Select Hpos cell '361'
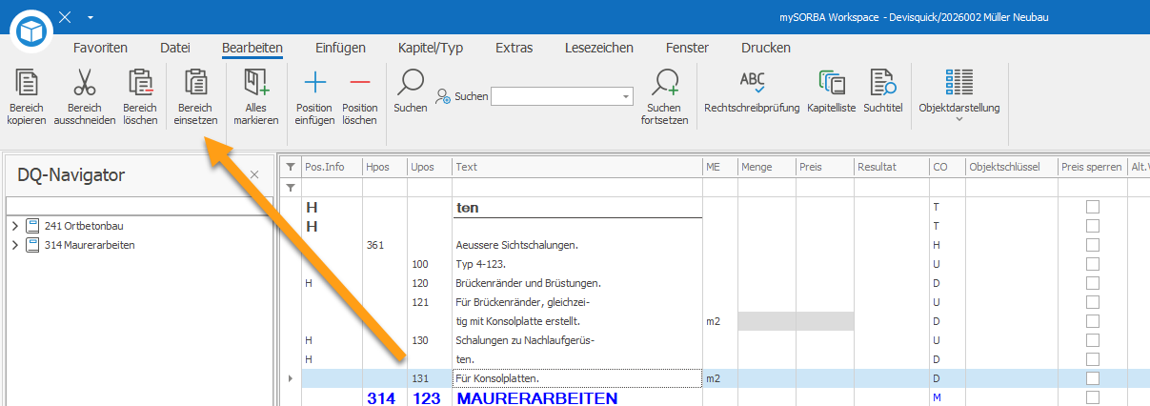Image resolution: width=1150 pixels, height=406 pixels. click(385, 245)
